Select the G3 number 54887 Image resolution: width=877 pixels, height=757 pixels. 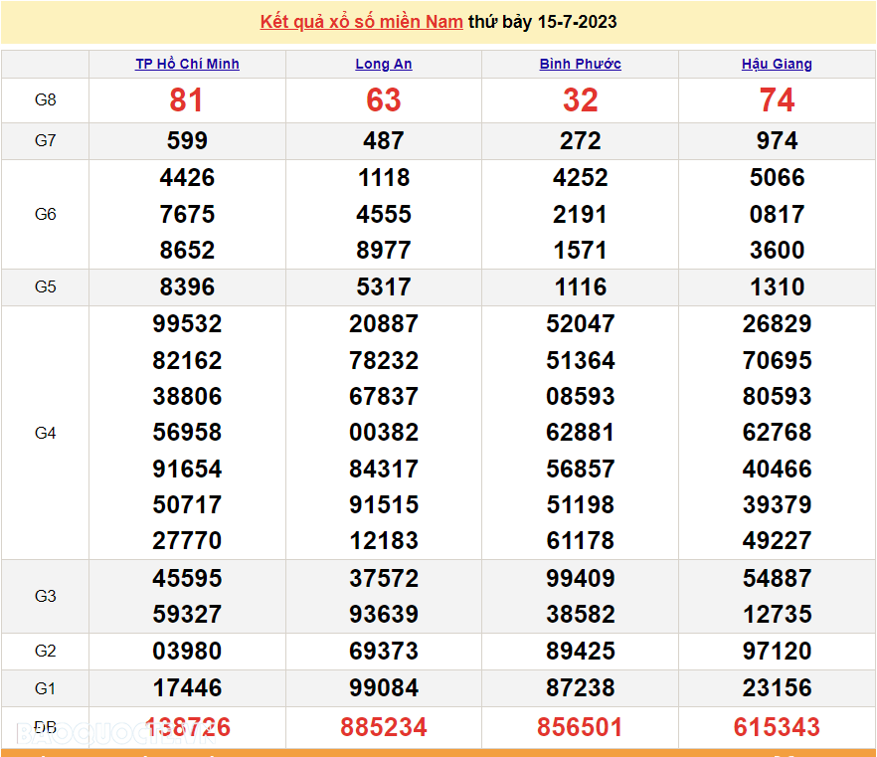pyautogui.click(x=777, y=578)
